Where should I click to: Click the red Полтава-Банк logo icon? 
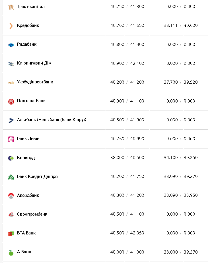click(11, 101)
